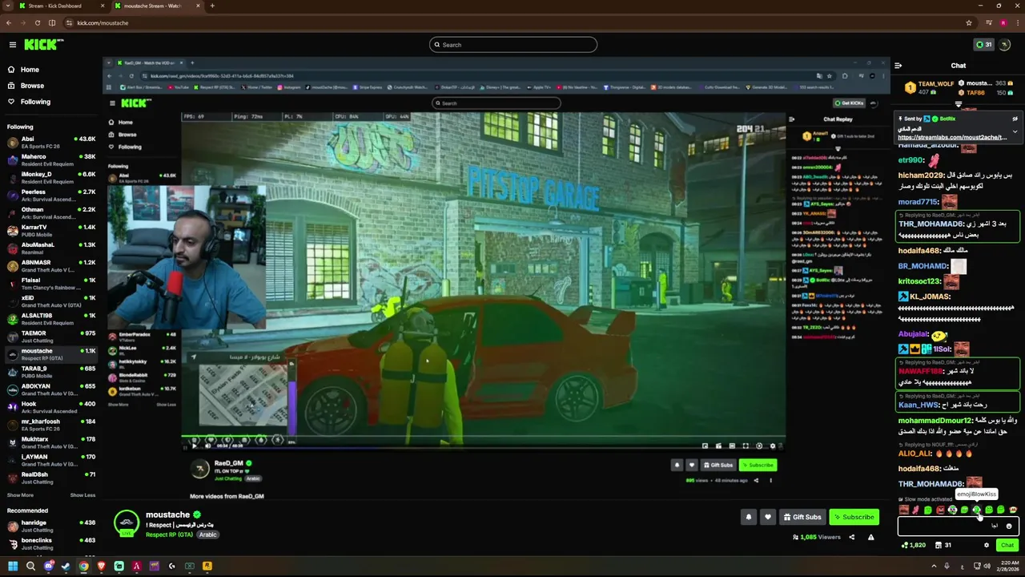Go to Home in the sidebar
The width and height of the screenshot is (1025, 577).
point(30,70)
